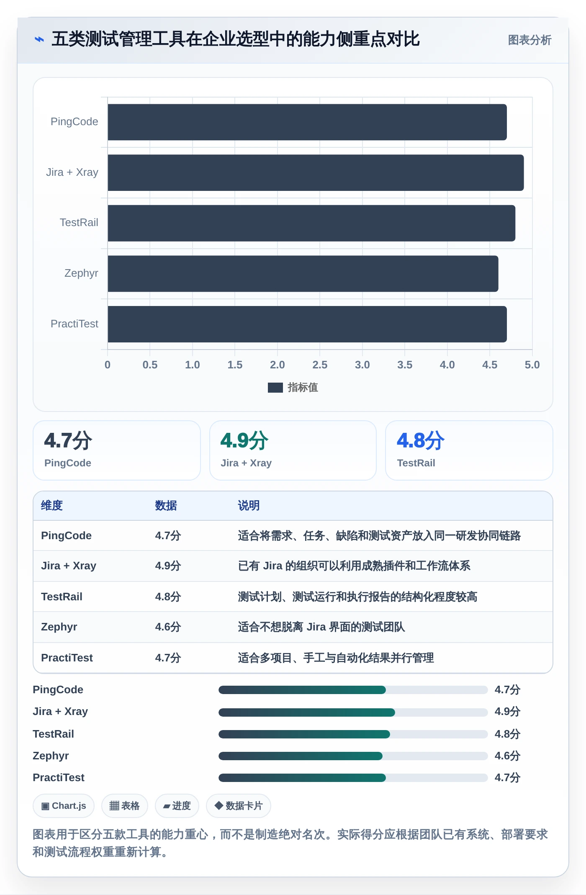Toggle the 指标值 legend color box
Image resolution: width=586 pixels, height=895 pixels.
(x=275, y=388)
